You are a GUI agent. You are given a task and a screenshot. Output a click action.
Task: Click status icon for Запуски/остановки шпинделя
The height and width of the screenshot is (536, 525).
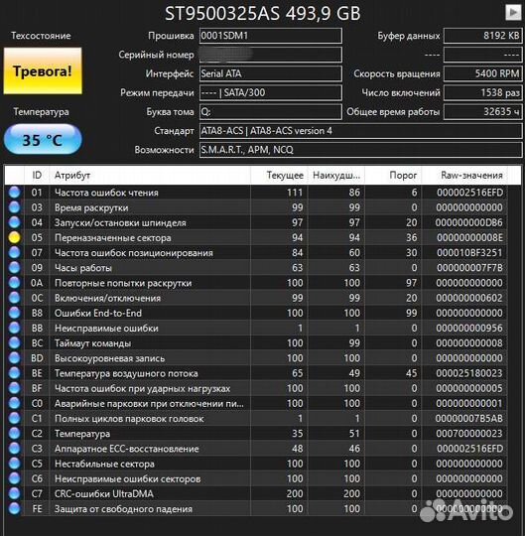coord(14,222)
